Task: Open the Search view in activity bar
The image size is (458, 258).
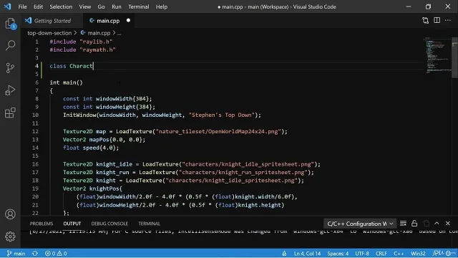Action: click(10, 45)
